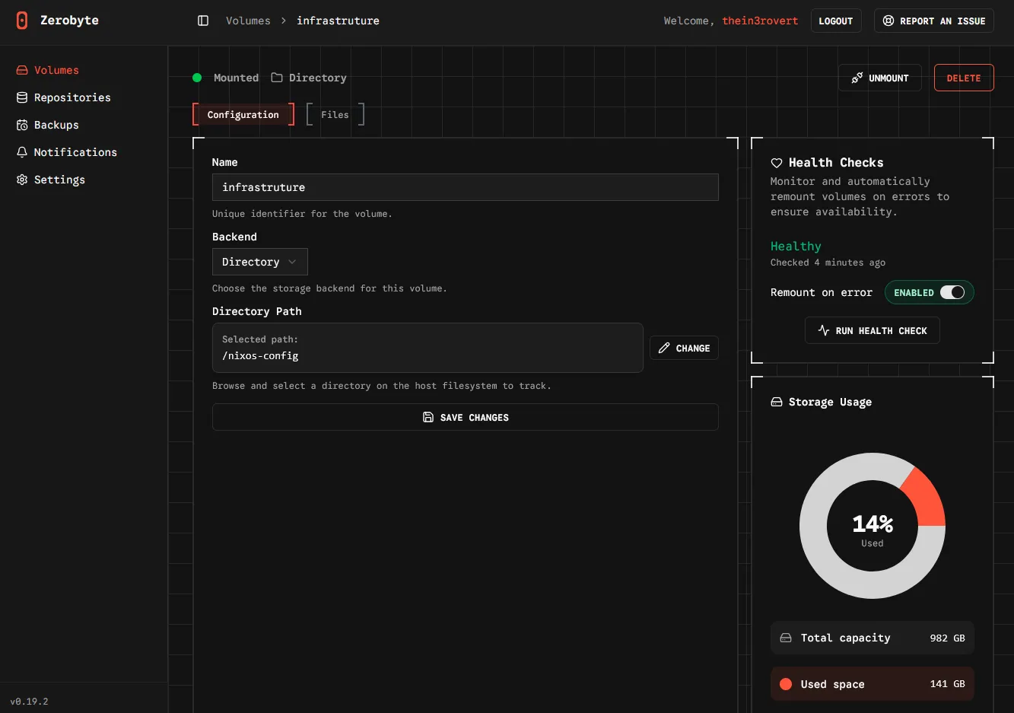Navigate to Volumes breadcrumb link
This screenshot has width=1014, height=713.
click(248, 21)
